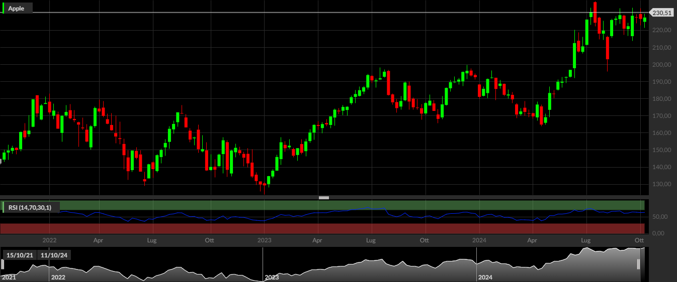Click the 15/10/21 start date field
Screen dimensions: 677x282
pos(19,255)
